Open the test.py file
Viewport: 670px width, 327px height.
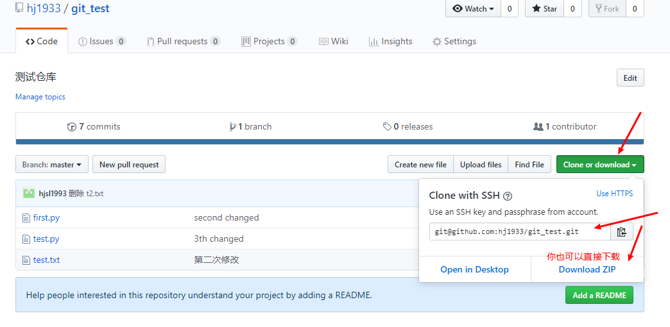tap(46, 239)
